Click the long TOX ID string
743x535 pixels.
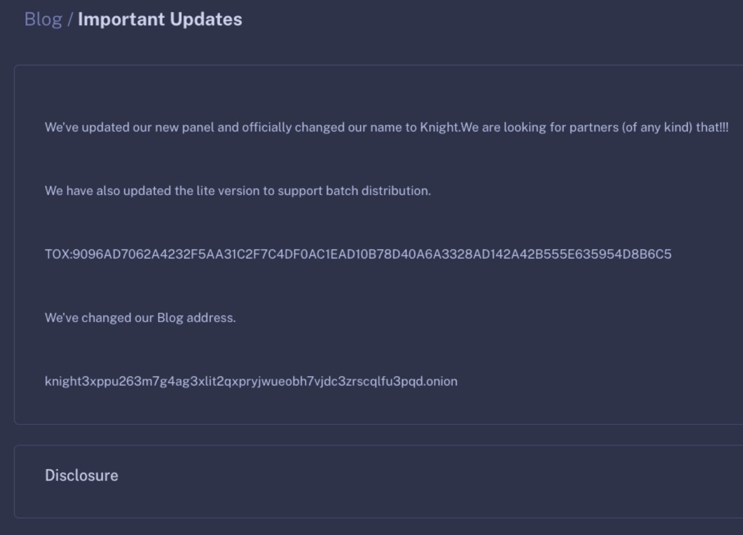[x=372, y=255]
